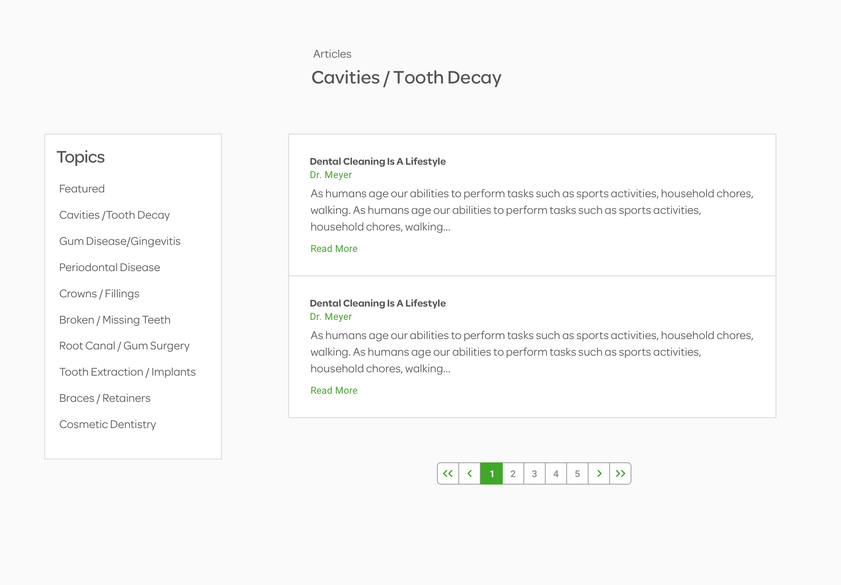841x585 pixels.
Task: Open Crowns / Fillings topic
Action: 99,294
